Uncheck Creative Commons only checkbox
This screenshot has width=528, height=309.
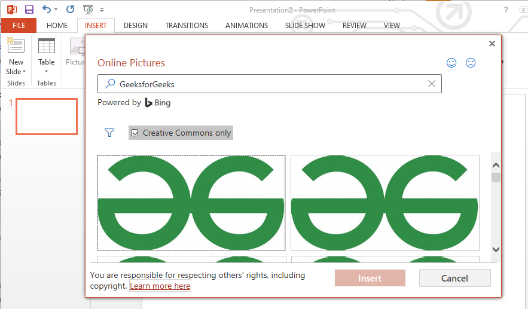[x=135, y=133]
